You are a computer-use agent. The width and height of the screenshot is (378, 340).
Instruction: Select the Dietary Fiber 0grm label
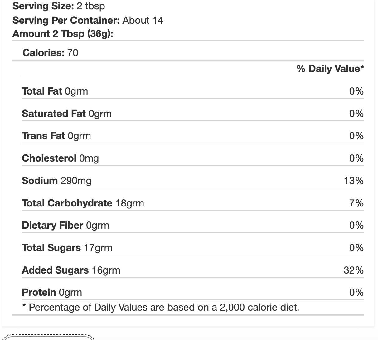click(65, 225)
